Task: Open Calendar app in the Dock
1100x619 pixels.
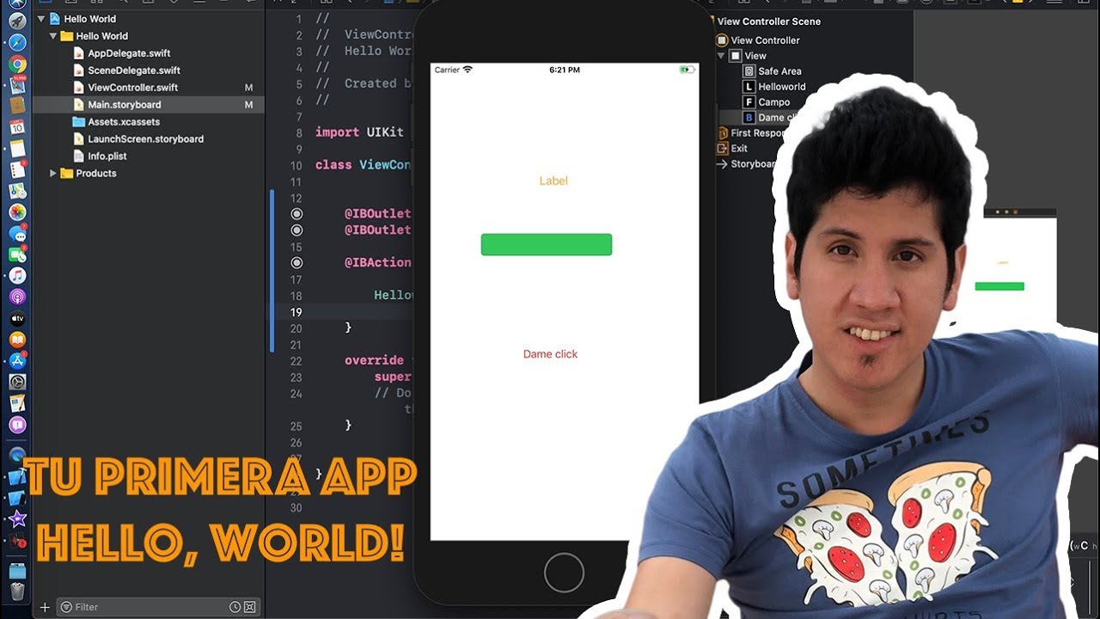Action: point(17,127)
